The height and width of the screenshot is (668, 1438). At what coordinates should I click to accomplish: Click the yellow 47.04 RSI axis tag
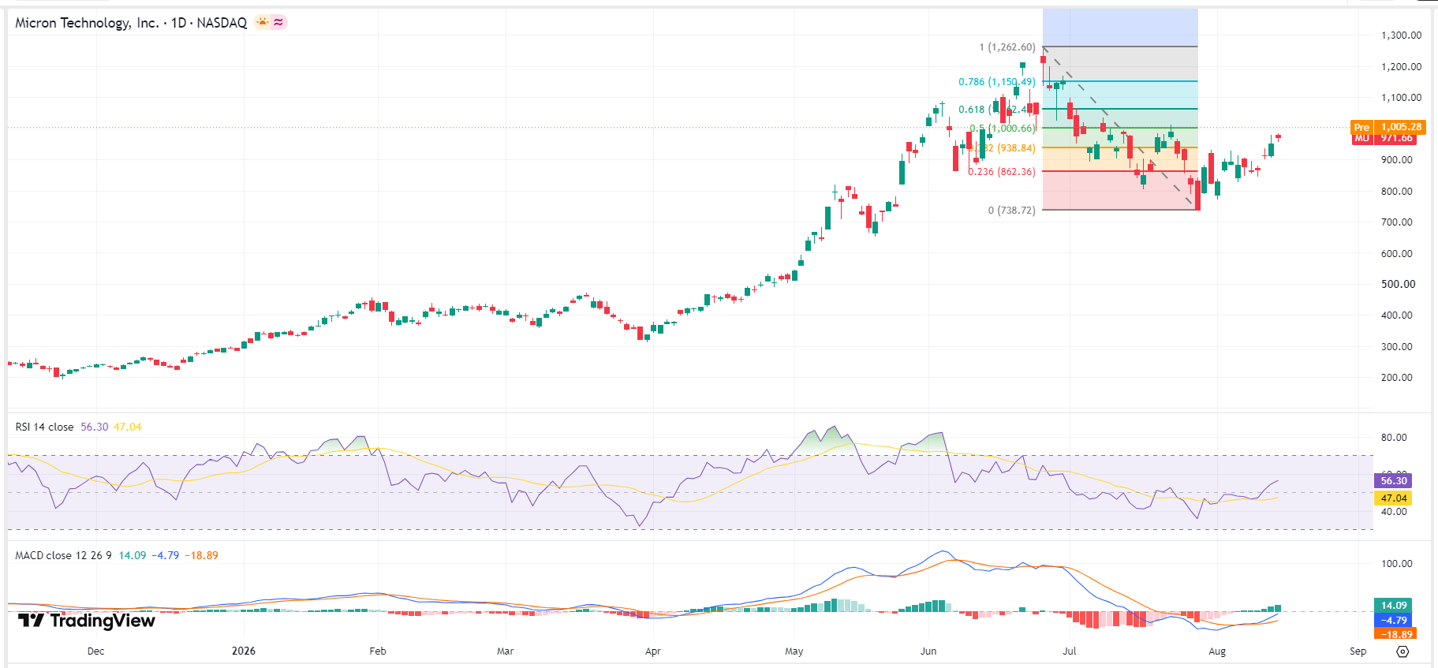coord(1393,498)
